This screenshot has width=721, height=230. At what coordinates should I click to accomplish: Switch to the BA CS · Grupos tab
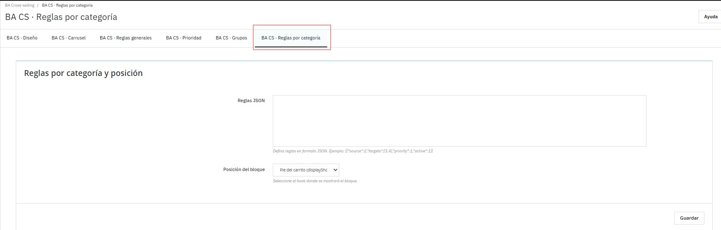(x=231, y=38)
